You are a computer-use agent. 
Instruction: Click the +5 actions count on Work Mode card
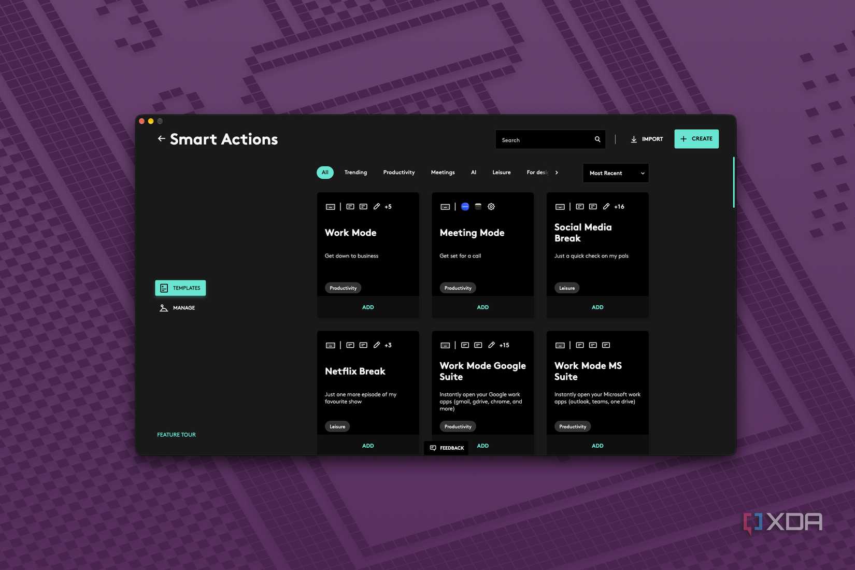pyautogui.click(x=388, y=207)
